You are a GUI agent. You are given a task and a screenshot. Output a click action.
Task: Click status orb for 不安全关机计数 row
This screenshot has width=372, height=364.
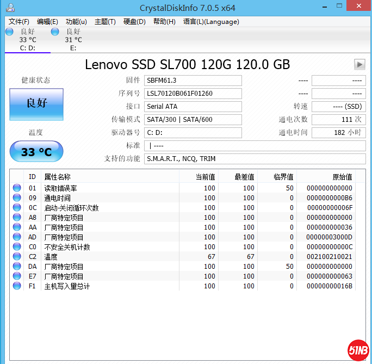(x=17, y=247)
